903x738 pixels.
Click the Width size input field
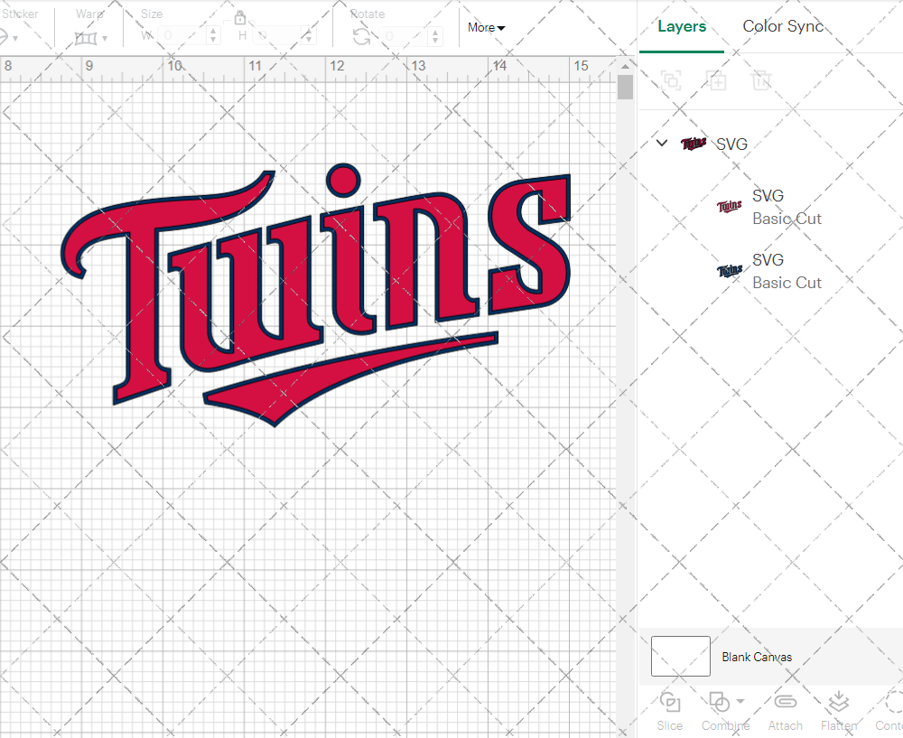coord(182,36)
